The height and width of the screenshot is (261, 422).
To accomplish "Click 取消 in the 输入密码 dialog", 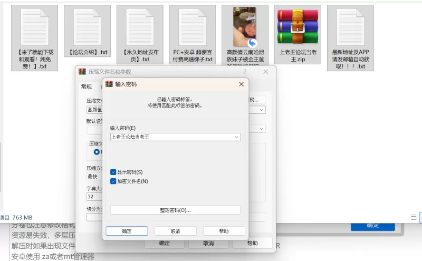I will (176, 231).
